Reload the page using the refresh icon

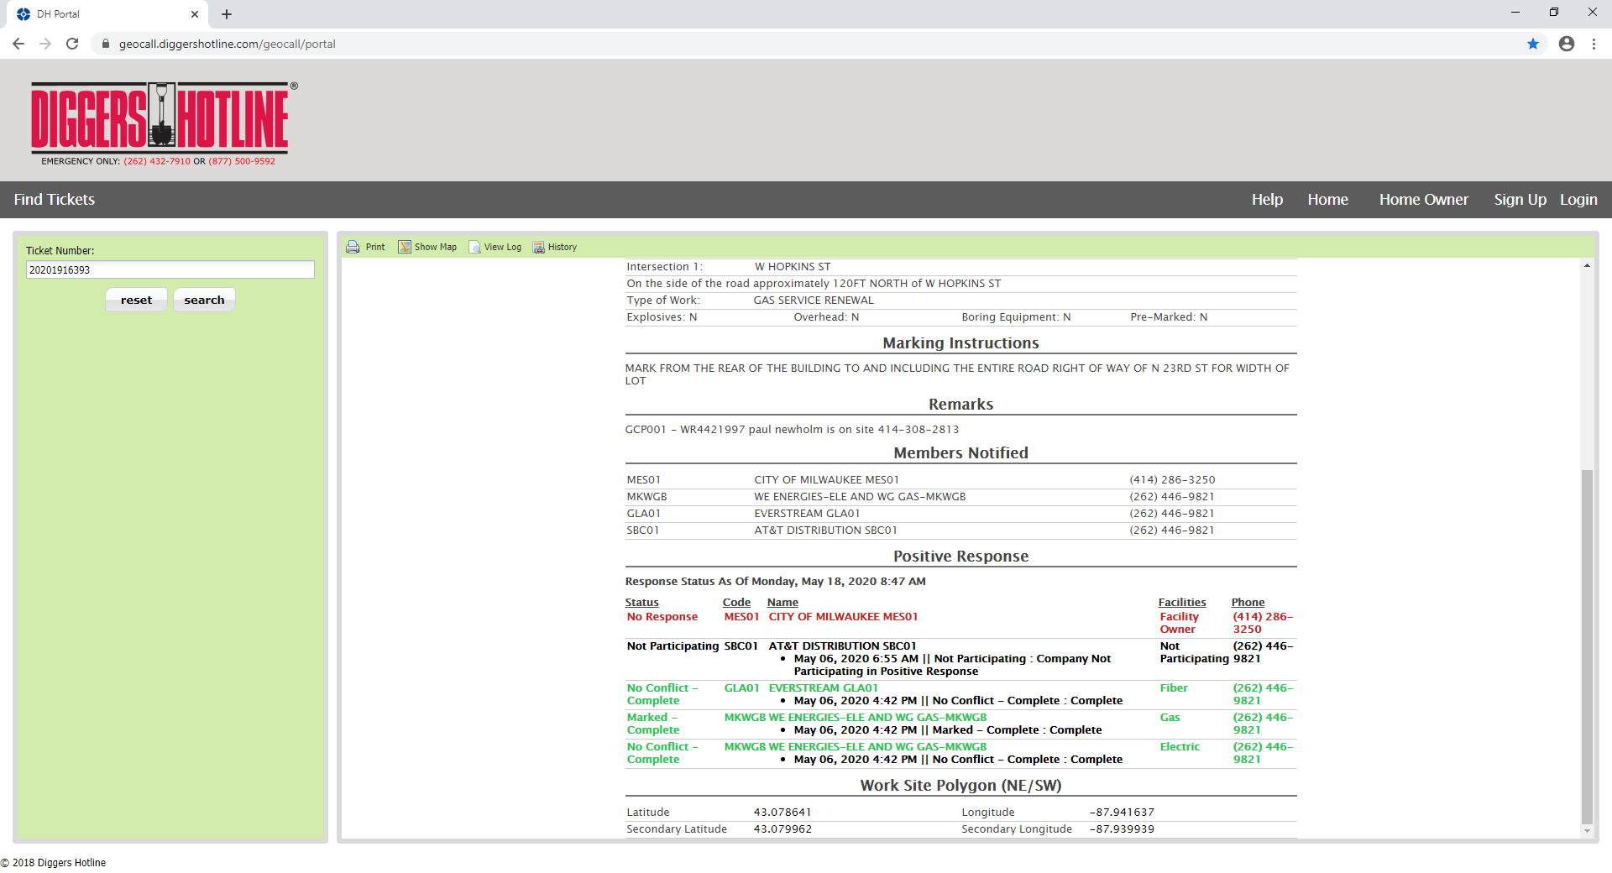coord(72,44)
